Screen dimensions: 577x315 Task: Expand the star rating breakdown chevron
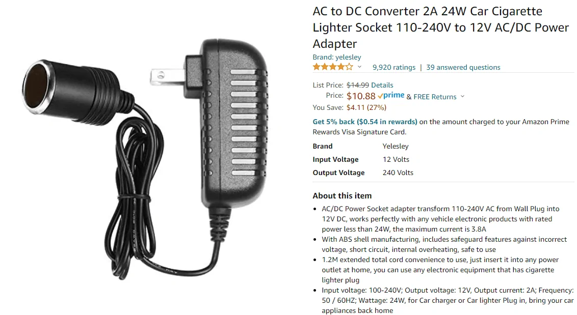click(359, 67)
